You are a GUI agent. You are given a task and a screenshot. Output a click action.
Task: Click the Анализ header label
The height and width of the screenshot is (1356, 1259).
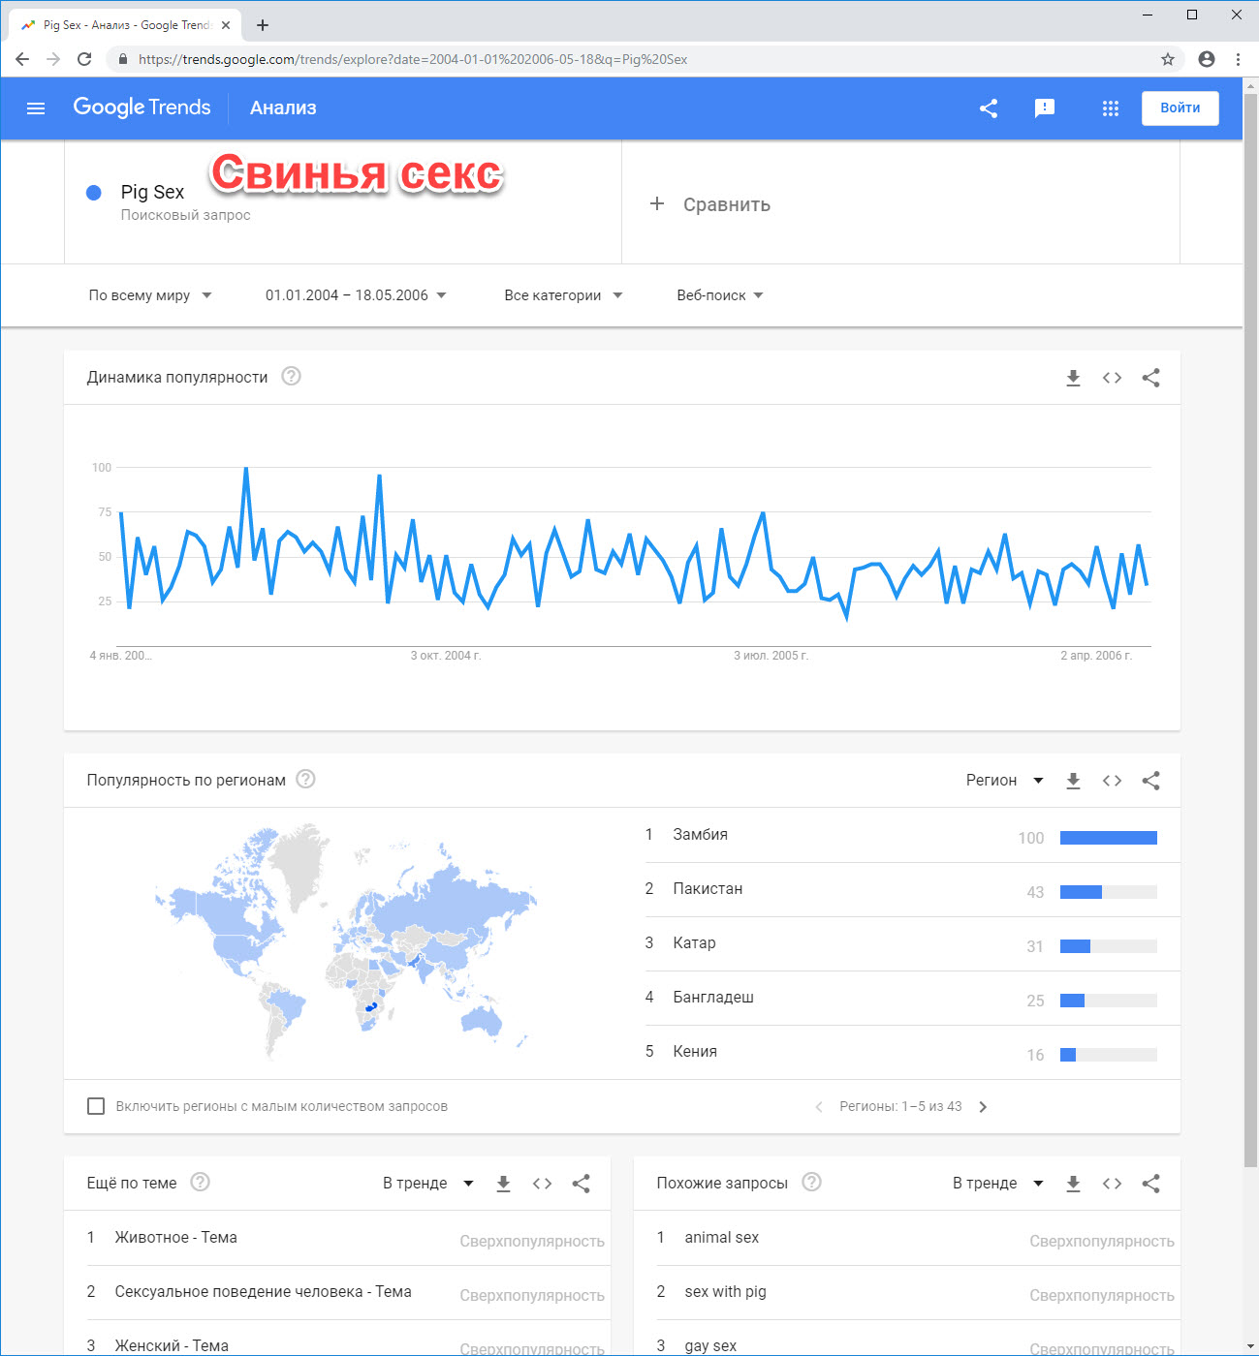coord(283,108)
